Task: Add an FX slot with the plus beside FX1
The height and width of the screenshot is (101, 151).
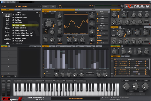Action: [x=9, y=46]
